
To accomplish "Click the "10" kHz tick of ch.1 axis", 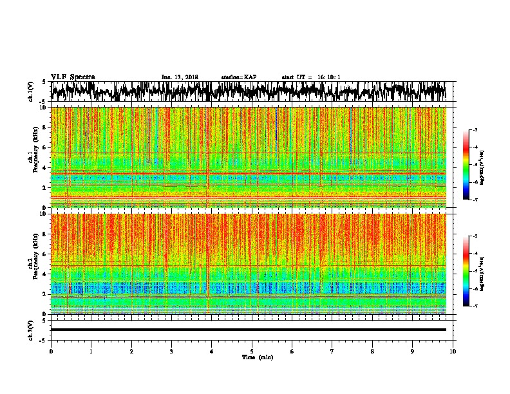I will point(43,108).
